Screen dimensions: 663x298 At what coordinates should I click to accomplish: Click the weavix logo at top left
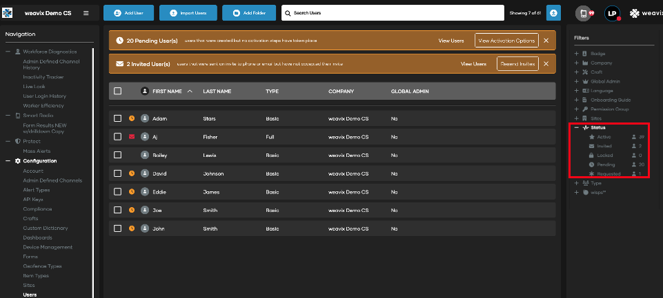point(7,13)
